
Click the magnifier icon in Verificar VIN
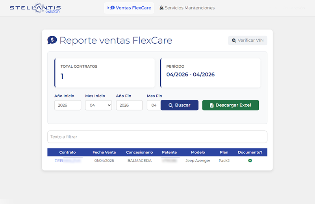pos(234,41)
